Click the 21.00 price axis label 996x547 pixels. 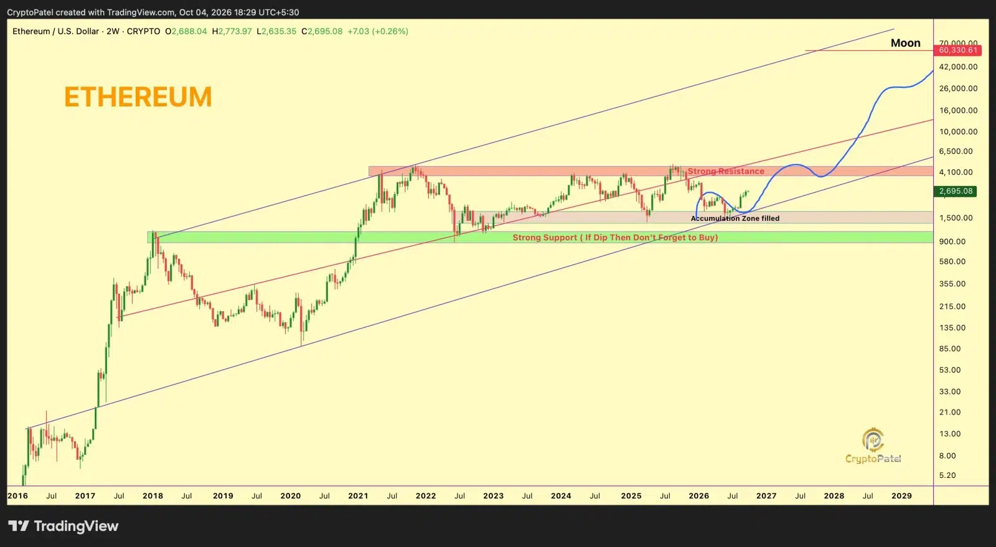pyautogui.click(x=950, y=412)
